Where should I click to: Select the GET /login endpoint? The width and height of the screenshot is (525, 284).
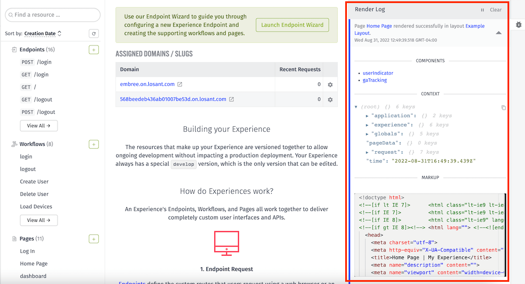[x=35, y=75]
